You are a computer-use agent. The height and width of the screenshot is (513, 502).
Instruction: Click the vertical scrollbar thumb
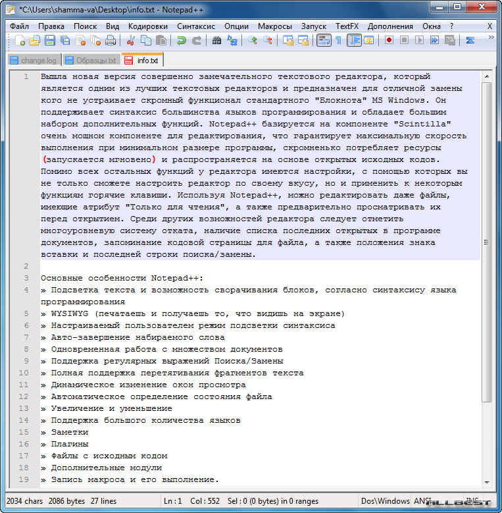point(487,242)
